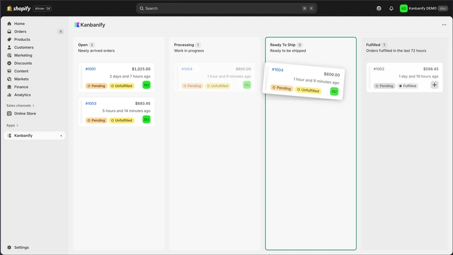Open Kanbanify DEMO account menu

pyautogui.click(x=424, y=8)
